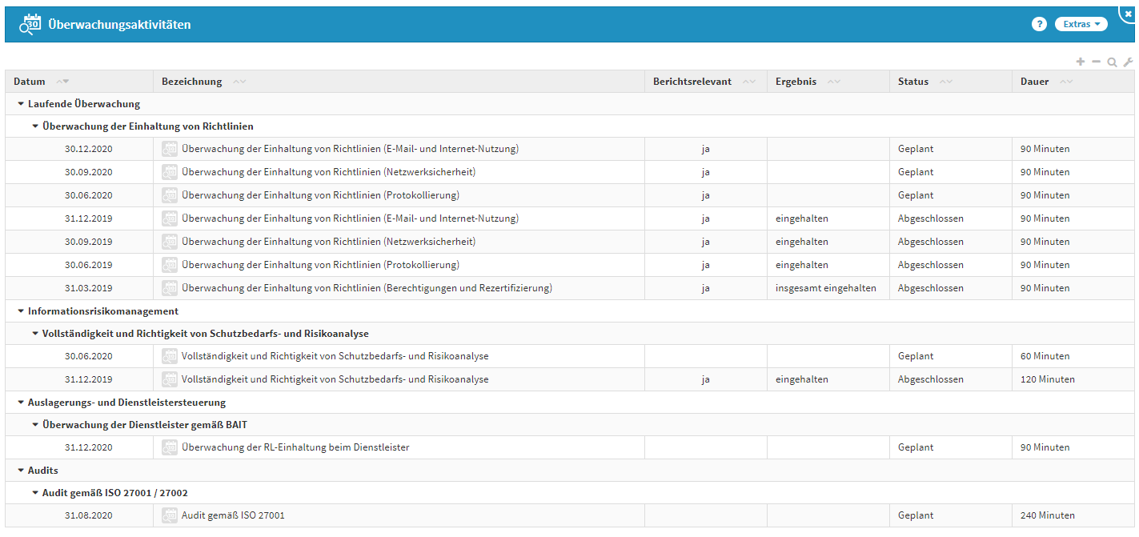Click activity icon in the 30.06.2019 row
The height and width of the screenshot is (537, 1139).
pyautogui.click(x=170, y=265)
